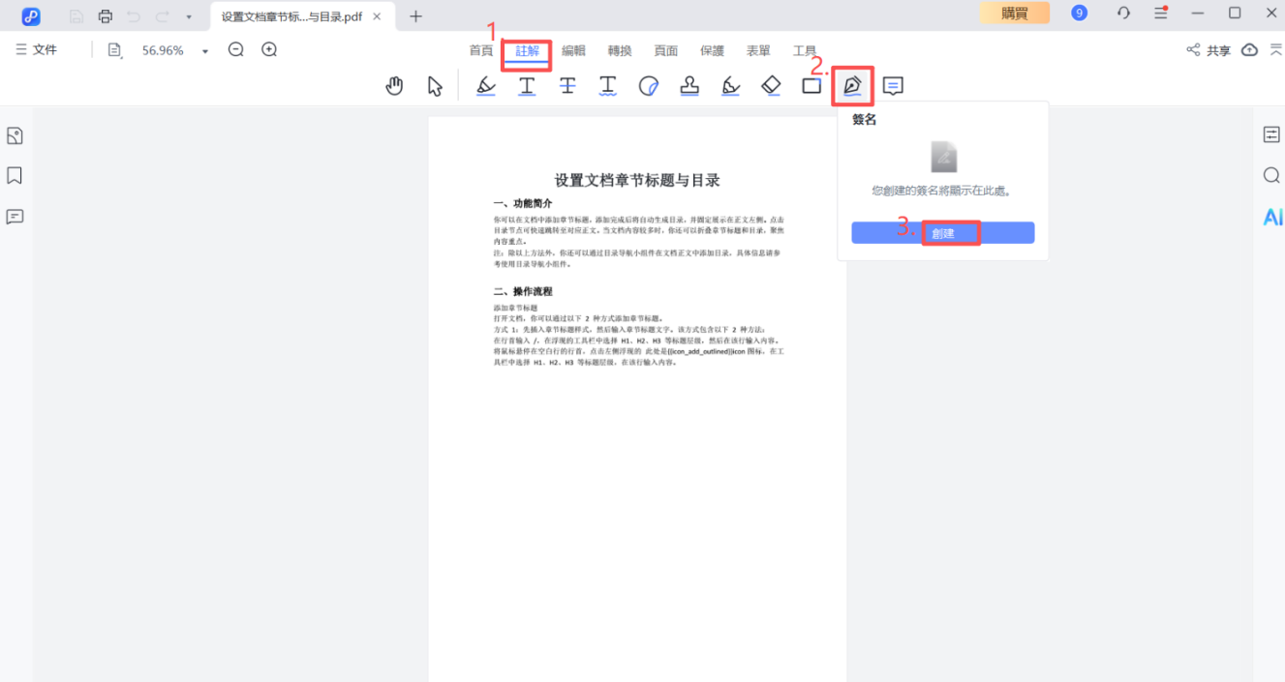Pick the Pencil freehand drawing tool

point(730,85)
